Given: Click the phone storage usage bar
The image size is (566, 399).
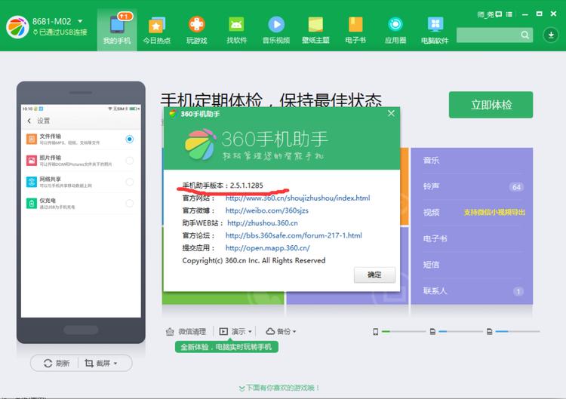Looking at the screenshot, I should (404, 331).
